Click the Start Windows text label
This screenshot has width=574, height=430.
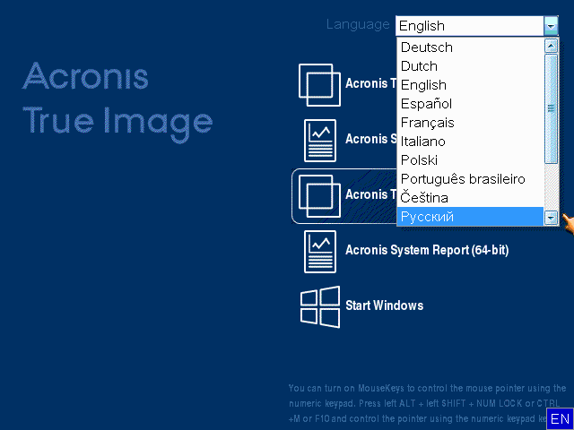[384, 305]
